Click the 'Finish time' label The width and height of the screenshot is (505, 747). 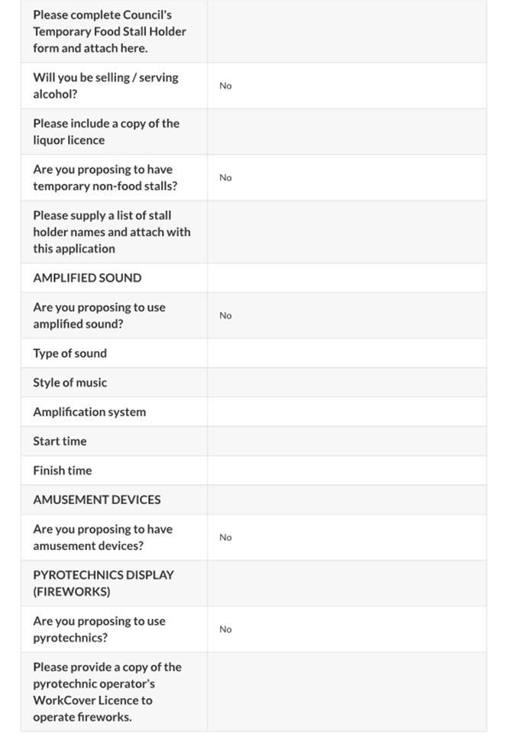tap(62, 471)
